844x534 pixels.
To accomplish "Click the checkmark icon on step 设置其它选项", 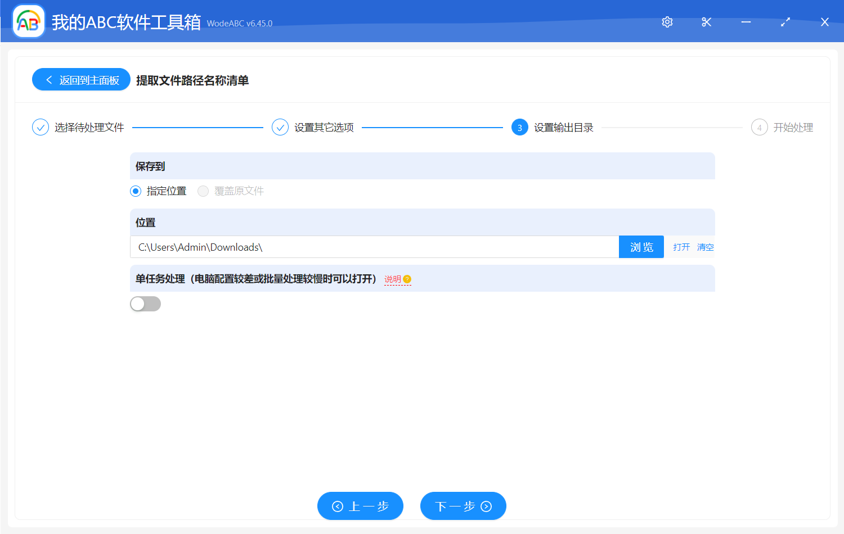I will [x=280, y=127].
